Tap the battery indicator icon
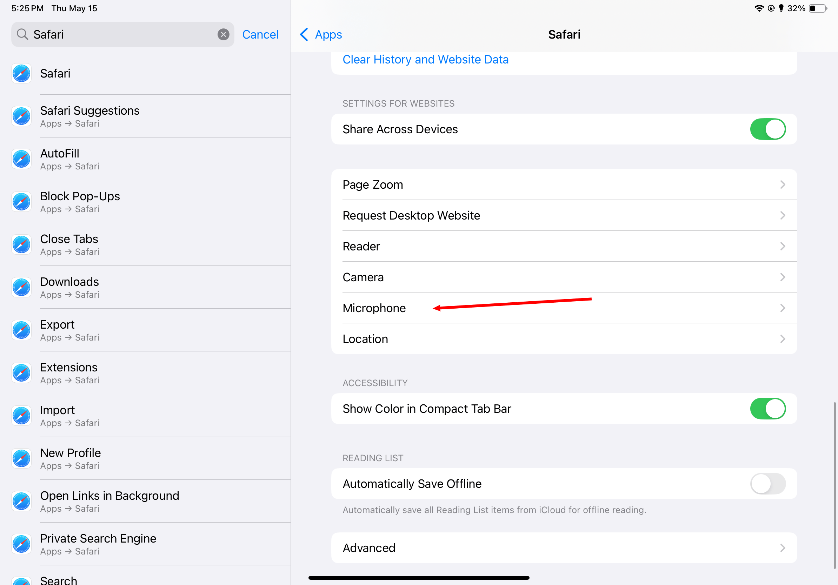The image size is (838, 585). [818, 8]
